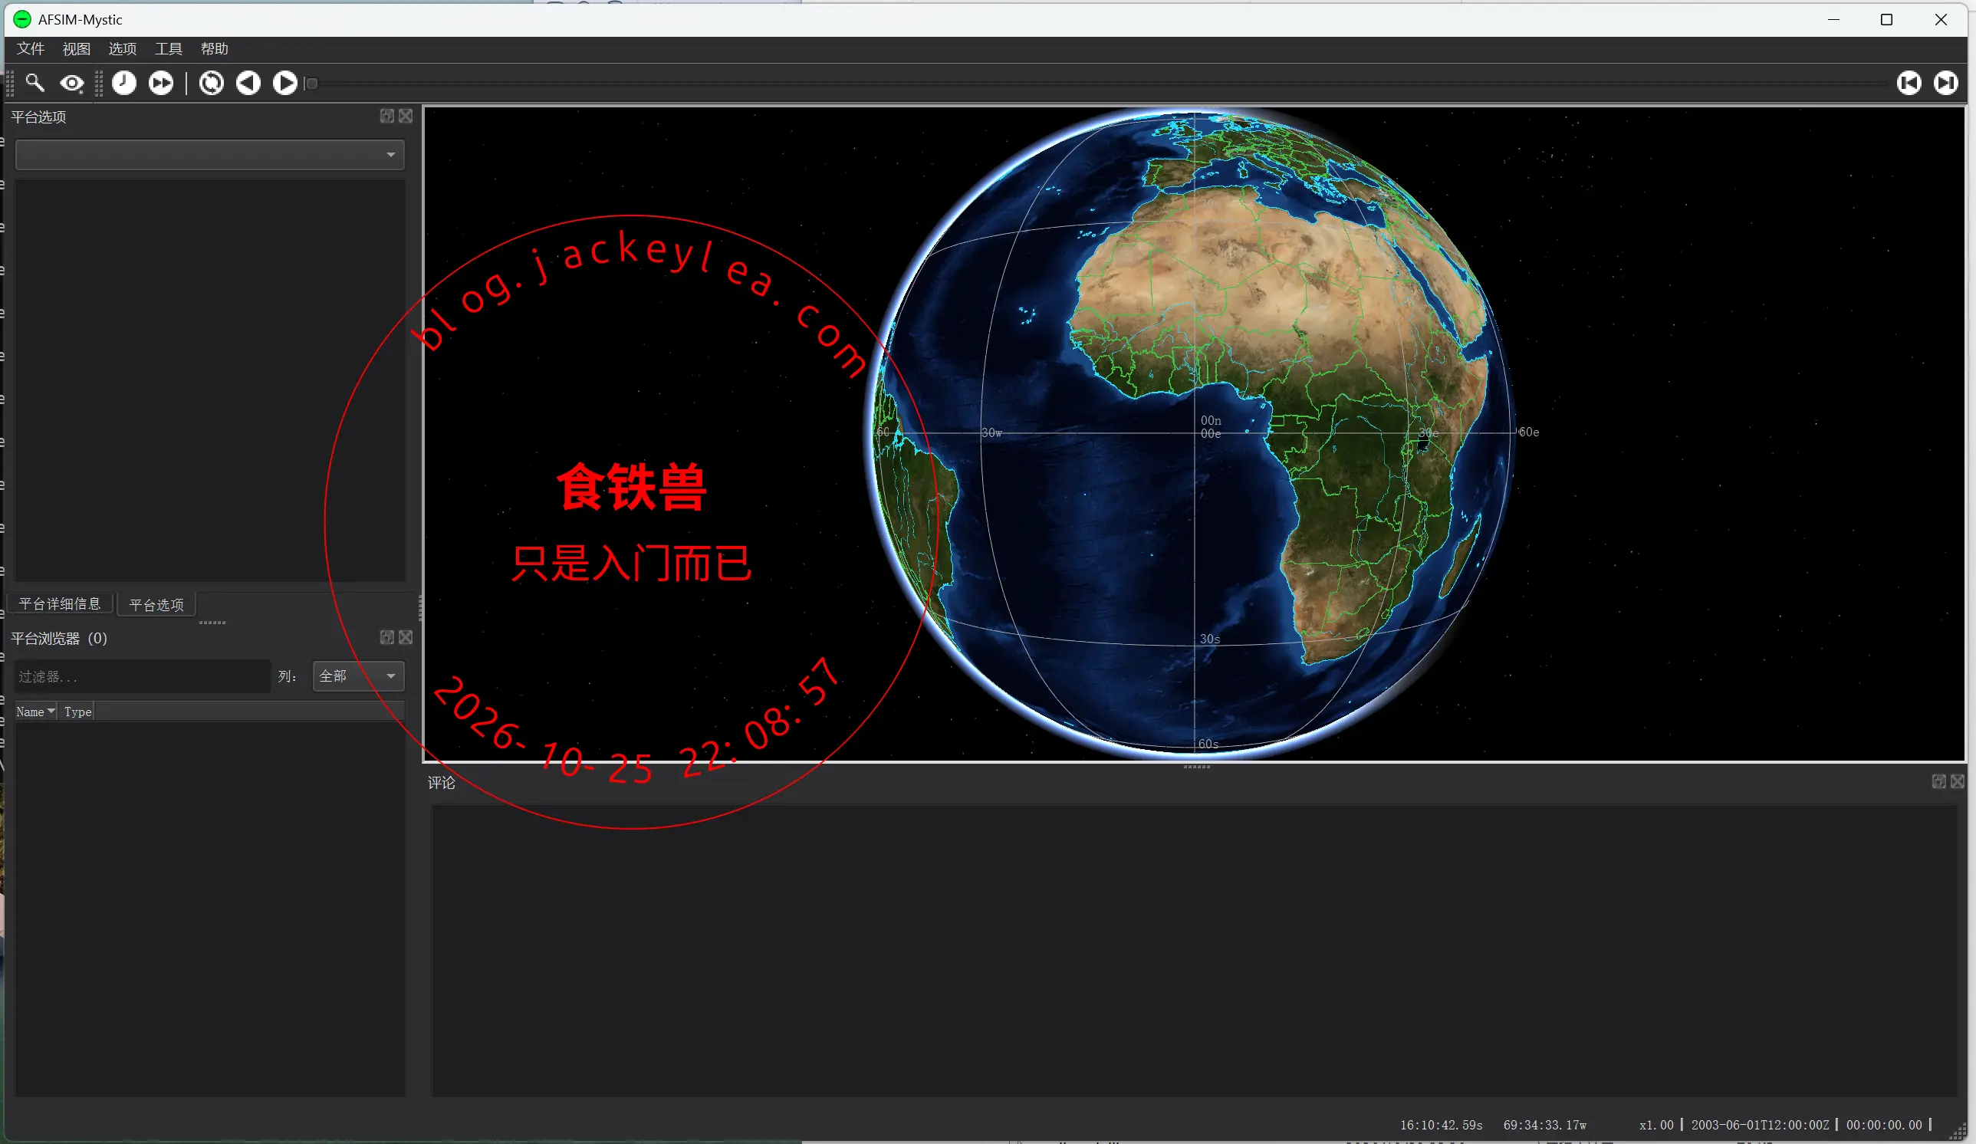This screenshot has width=1976, height=1144.
Task: Open the eye visibility tool
Action: tap(72, 82)
